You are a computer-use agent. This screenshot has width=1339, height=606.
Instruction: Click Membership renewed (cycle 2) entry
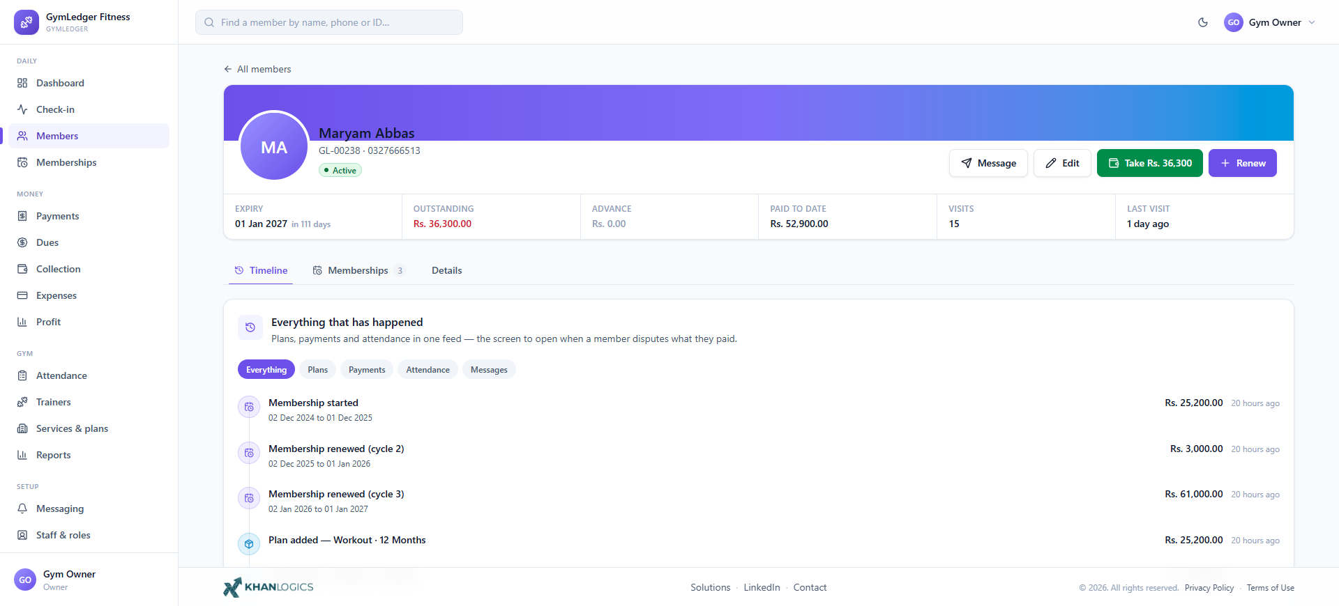pos(759,456)
